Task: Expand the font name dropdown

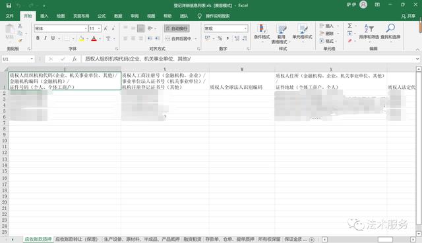Action: [x=86, y=28]
